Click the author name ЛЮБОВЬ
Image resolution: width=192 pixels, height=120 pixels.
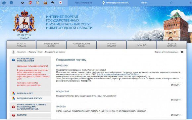[x=61, y=106]
